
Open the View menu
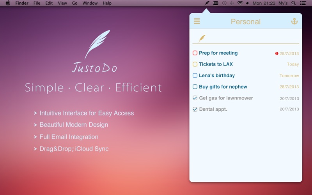point(62,3)
